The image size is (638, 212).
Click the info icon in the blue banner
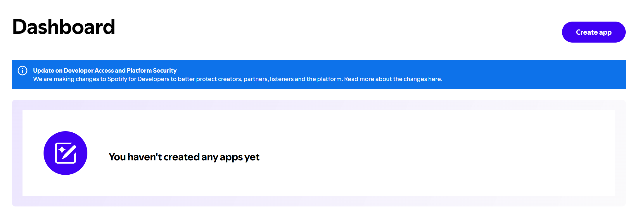[23, 71]
